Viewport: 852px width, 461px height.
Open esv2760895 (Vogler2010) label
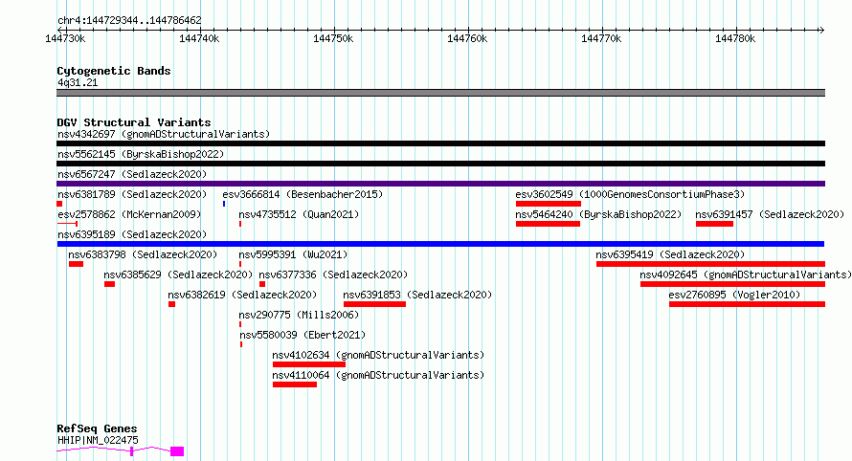(x=734, y=295)
